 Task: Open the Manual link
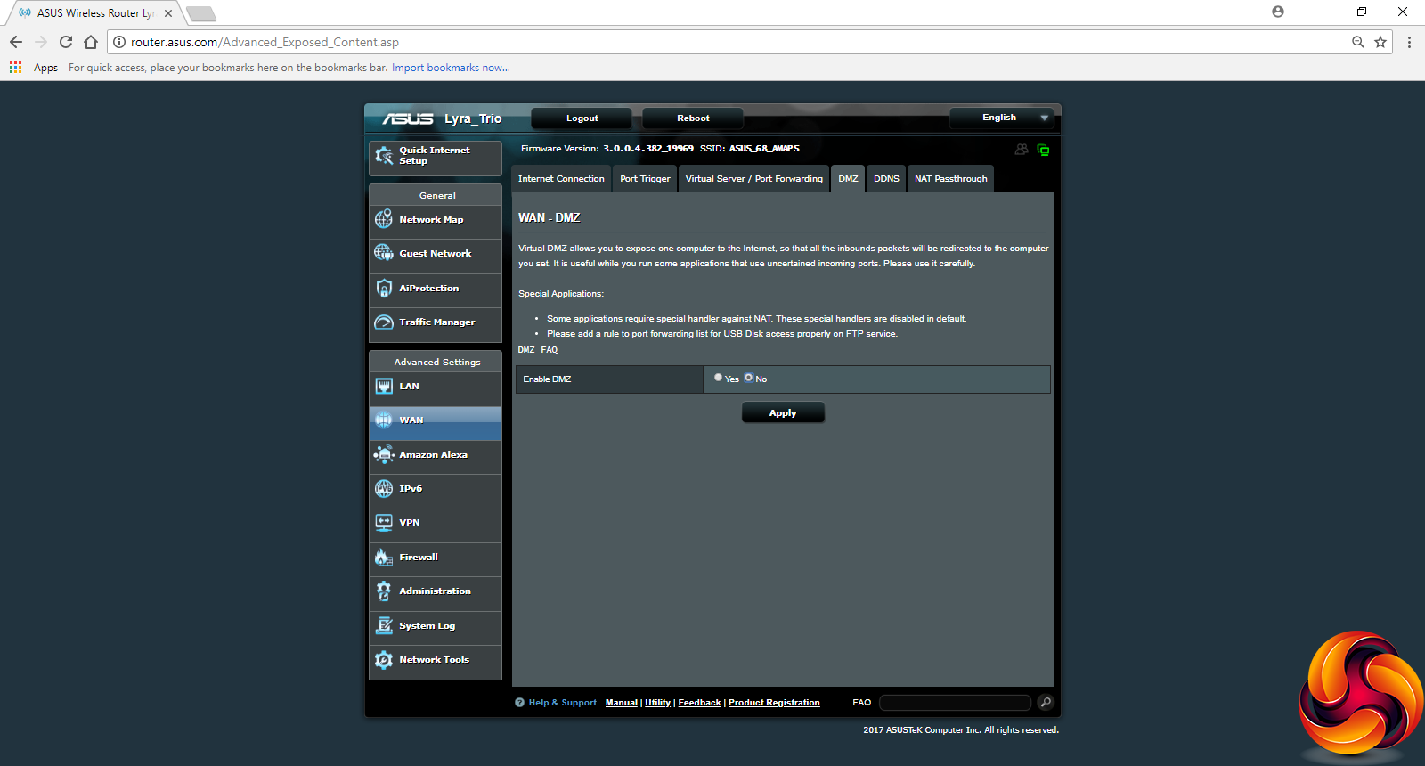[622, 703]
